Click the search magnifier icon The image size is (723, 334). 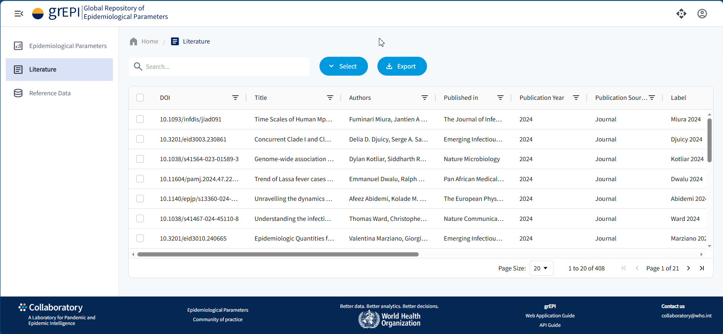(x=138, y=67)
